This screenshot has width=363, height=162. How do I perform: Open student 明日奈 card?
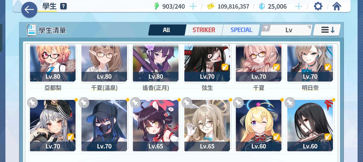(x=310, y=64)
